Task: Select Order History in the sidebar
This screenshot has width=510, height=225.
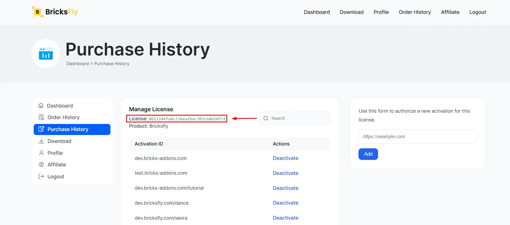Action: (x=72, y=117)
